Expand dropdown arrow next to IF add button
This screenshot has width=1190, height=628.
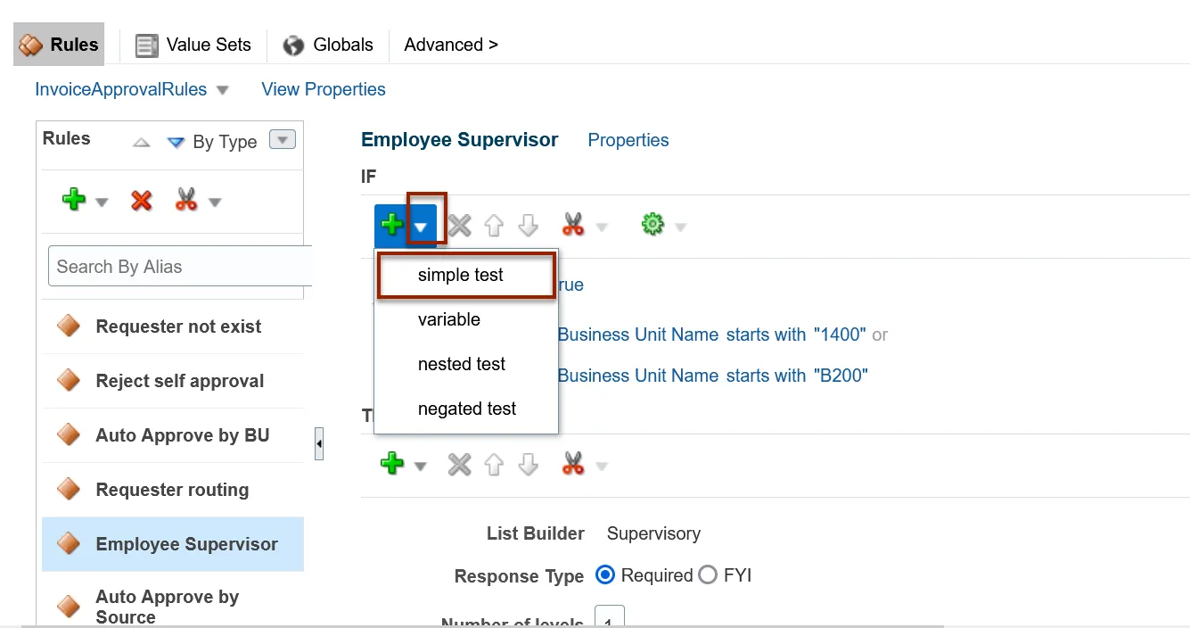click(421, 227)
